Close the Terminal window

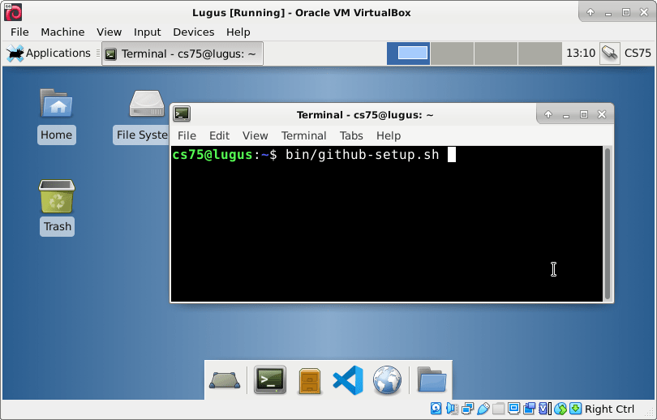coord(602,114)
